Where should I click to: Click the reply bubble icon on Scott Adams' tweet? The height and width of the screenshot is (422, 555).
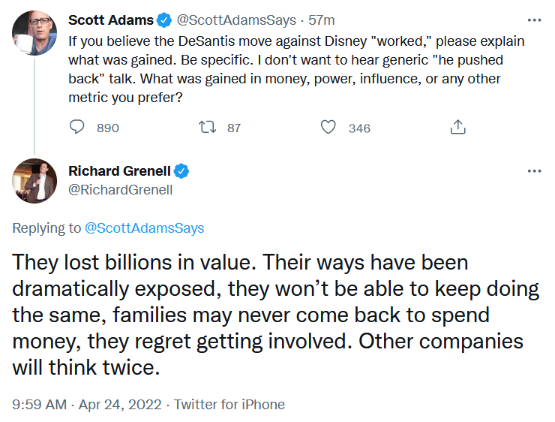point(76,127)
